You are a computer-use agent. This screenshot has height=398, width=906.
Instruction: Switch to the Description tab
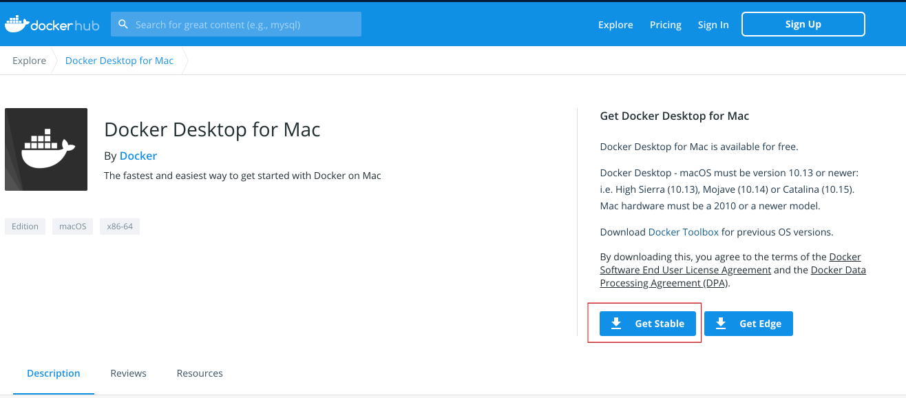[x=54, y=373]
